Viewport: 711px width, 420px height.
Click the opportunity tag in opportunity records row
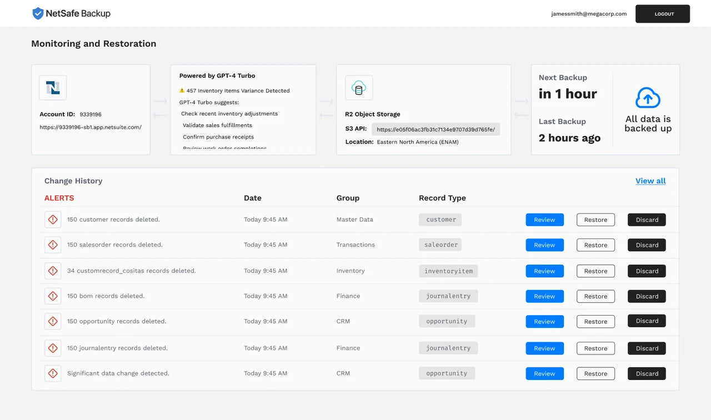click(x=447, y=321)
